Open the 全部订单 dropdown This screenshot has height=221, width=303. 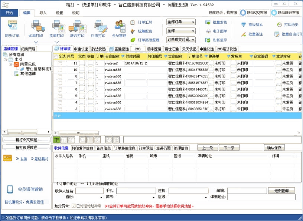pyautogui.click(x=181, y=22)
